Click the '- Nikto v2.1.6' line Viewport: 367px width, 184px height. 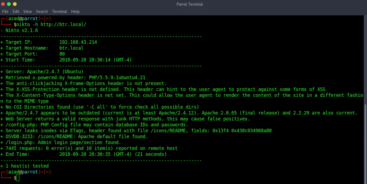pos(19,30)
